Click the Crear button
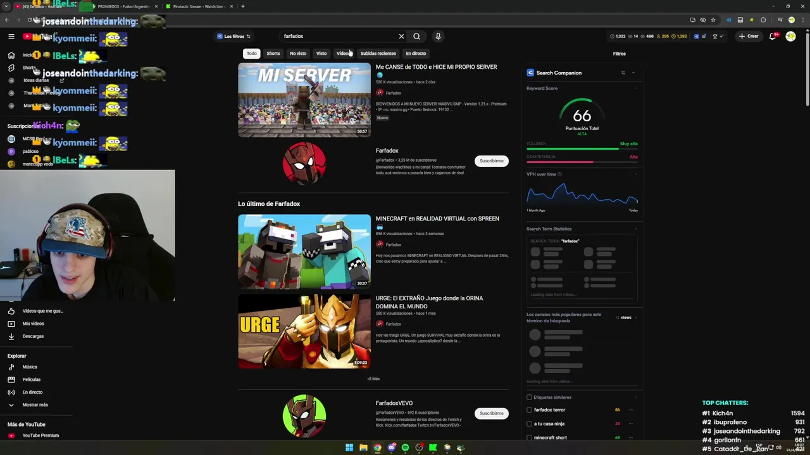The height and width of the screenshot is (455, 810). click(x=748, y=37)
